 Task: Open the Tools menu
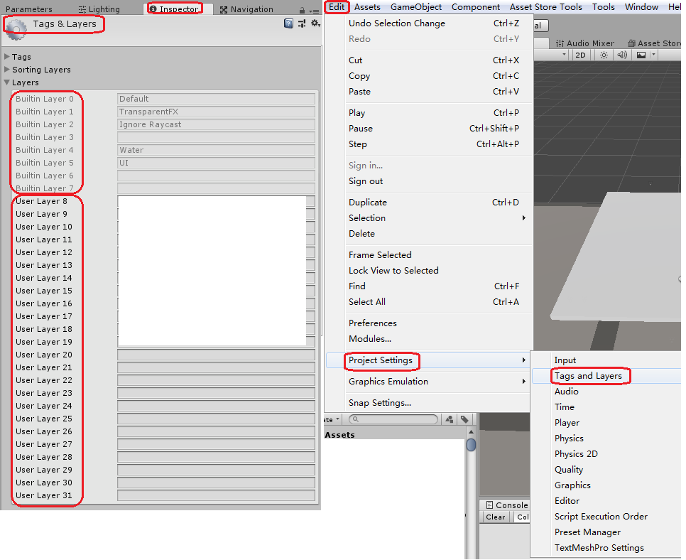click(x=604, y=7)
